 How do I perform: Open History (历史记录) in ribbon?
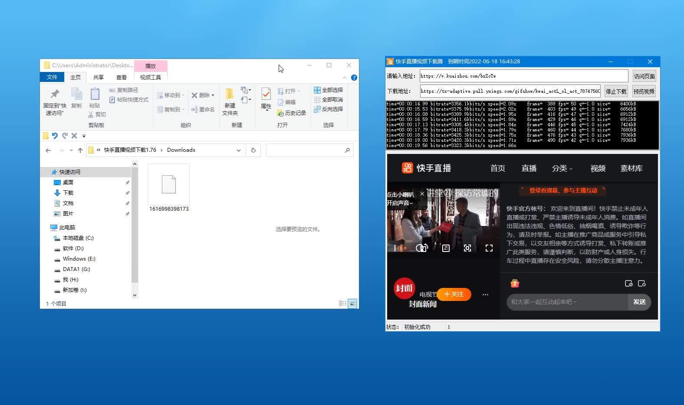point(292,113)
